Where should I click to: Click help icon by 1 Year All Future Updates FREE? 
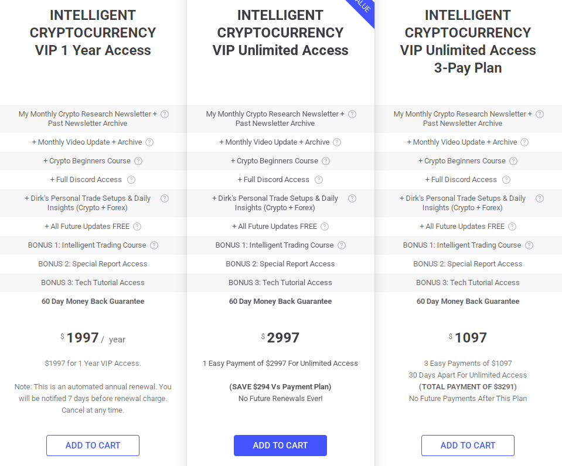click(x=137, y=227)
